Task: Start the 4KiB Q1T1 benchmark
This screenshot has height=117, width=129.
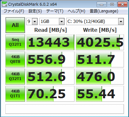Action: (15, 94)
